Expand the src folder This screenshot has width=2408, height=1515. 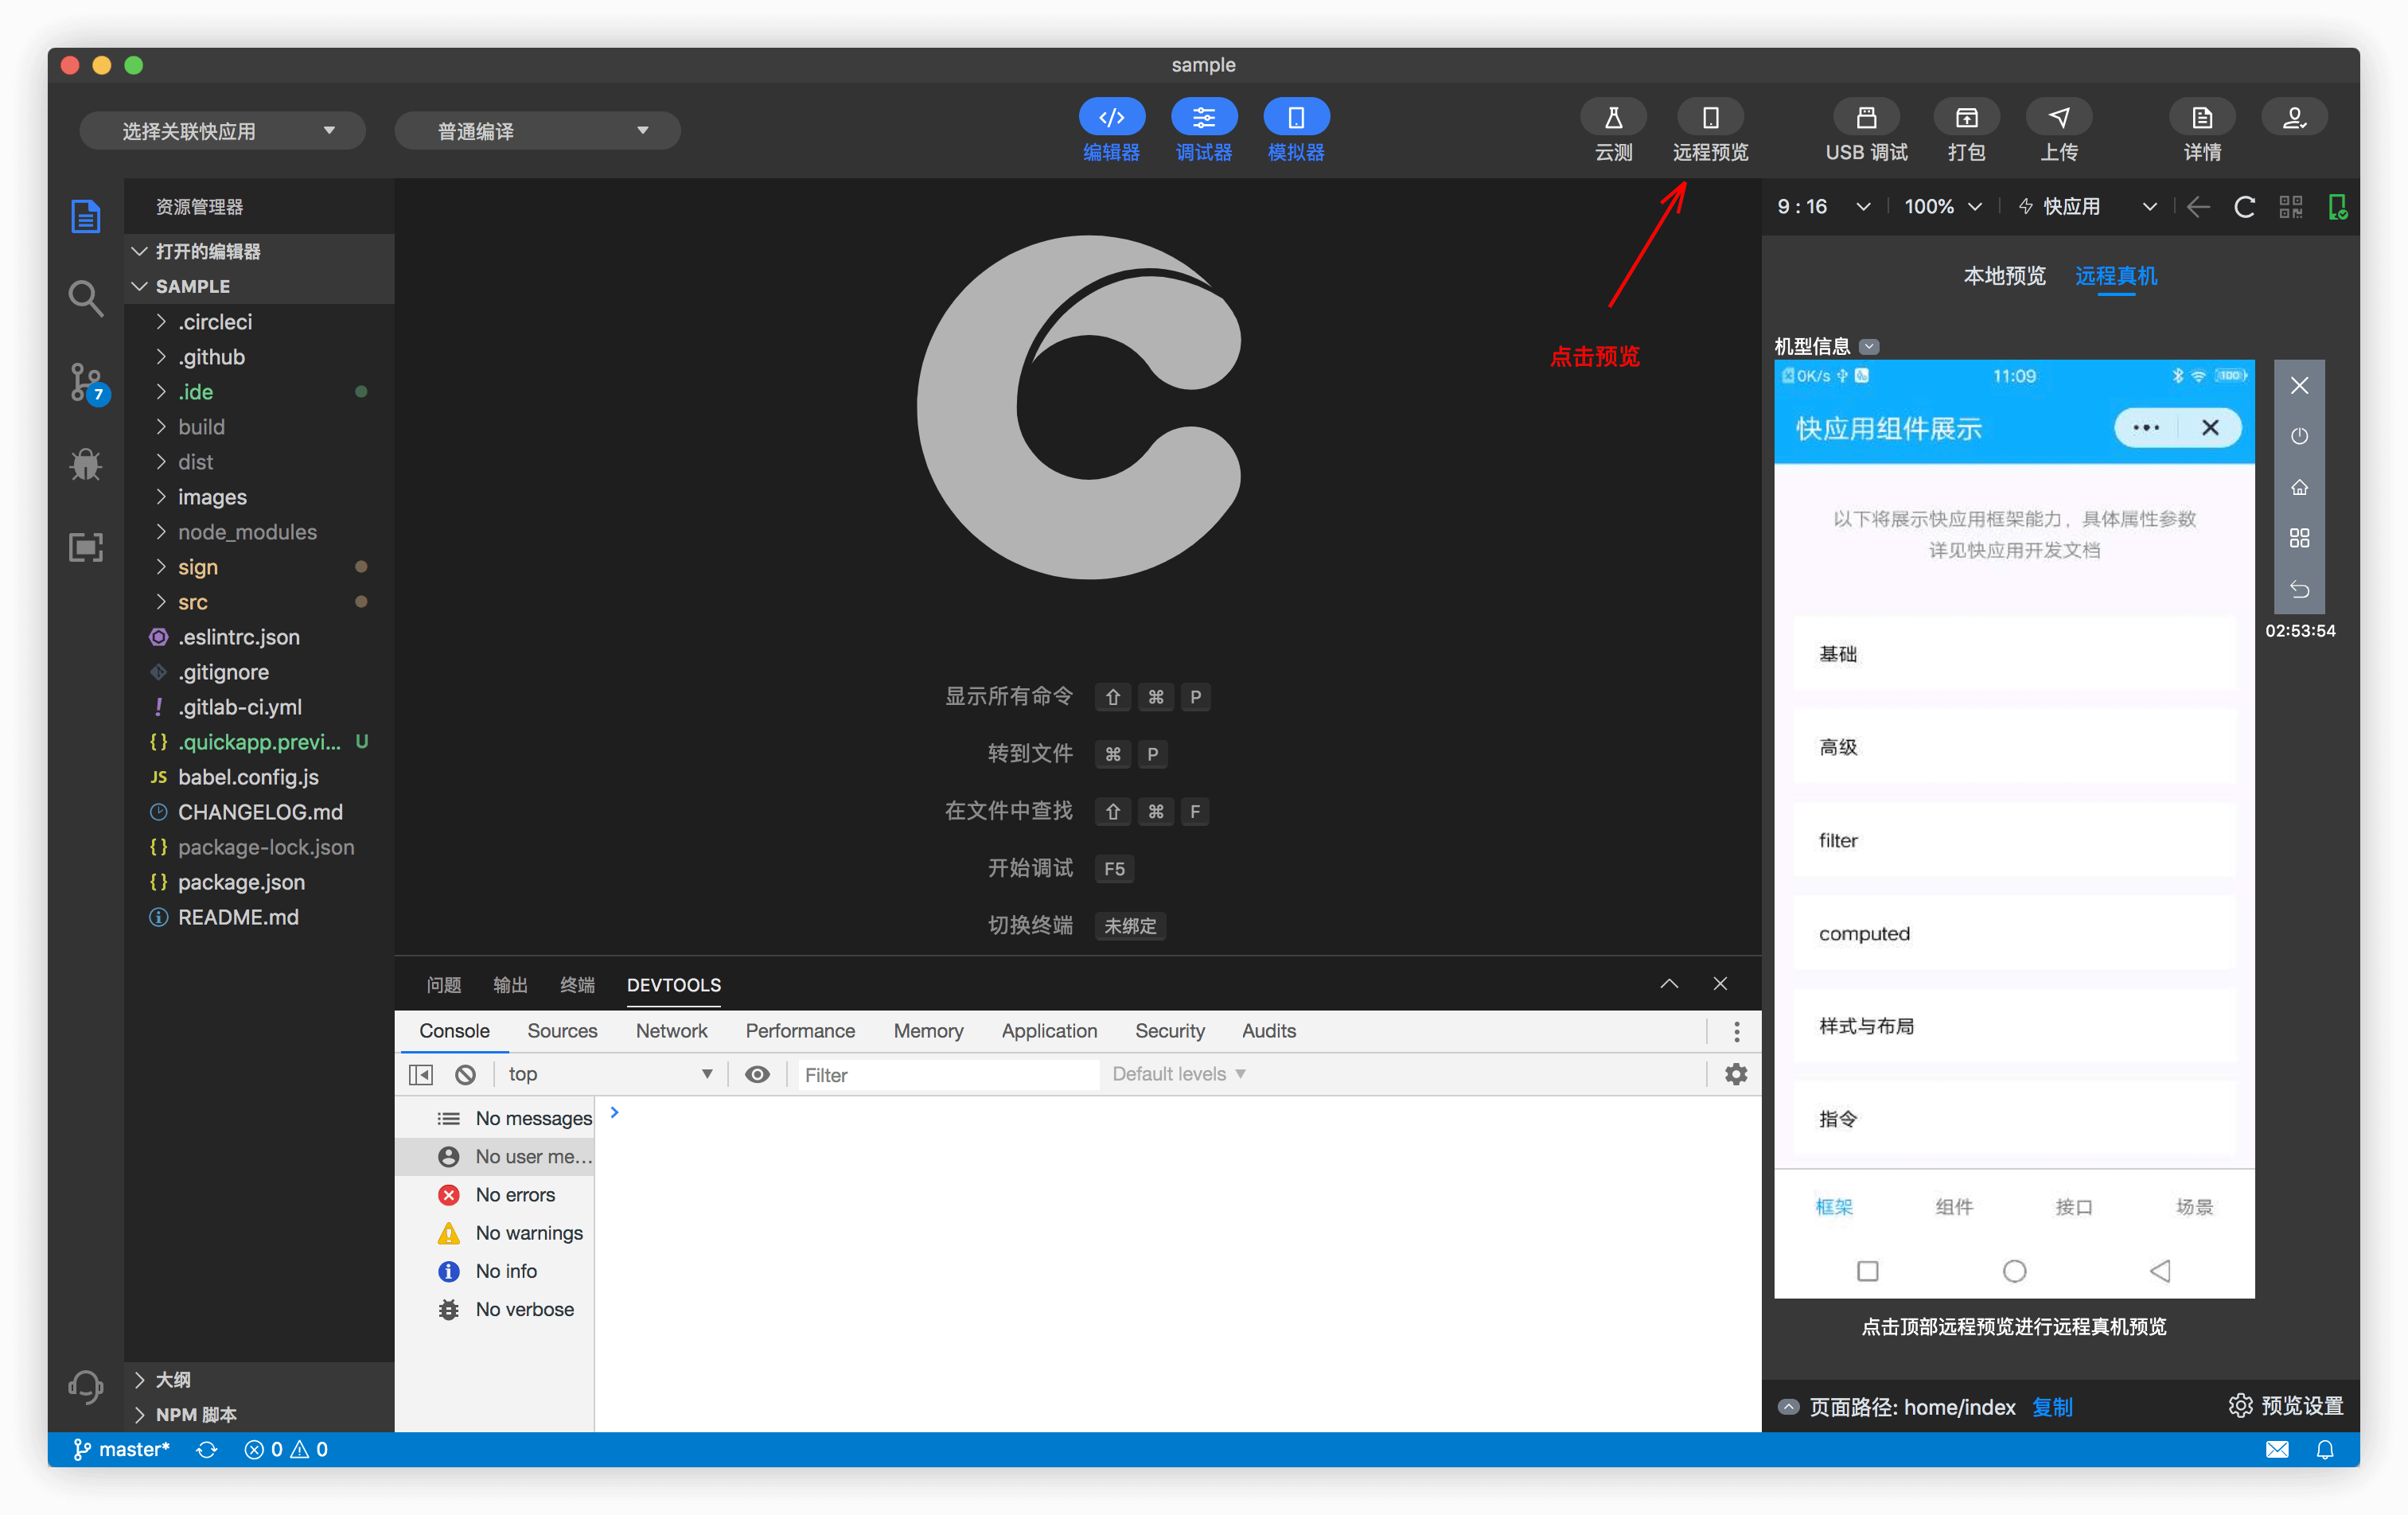click(x=192, y=602)
